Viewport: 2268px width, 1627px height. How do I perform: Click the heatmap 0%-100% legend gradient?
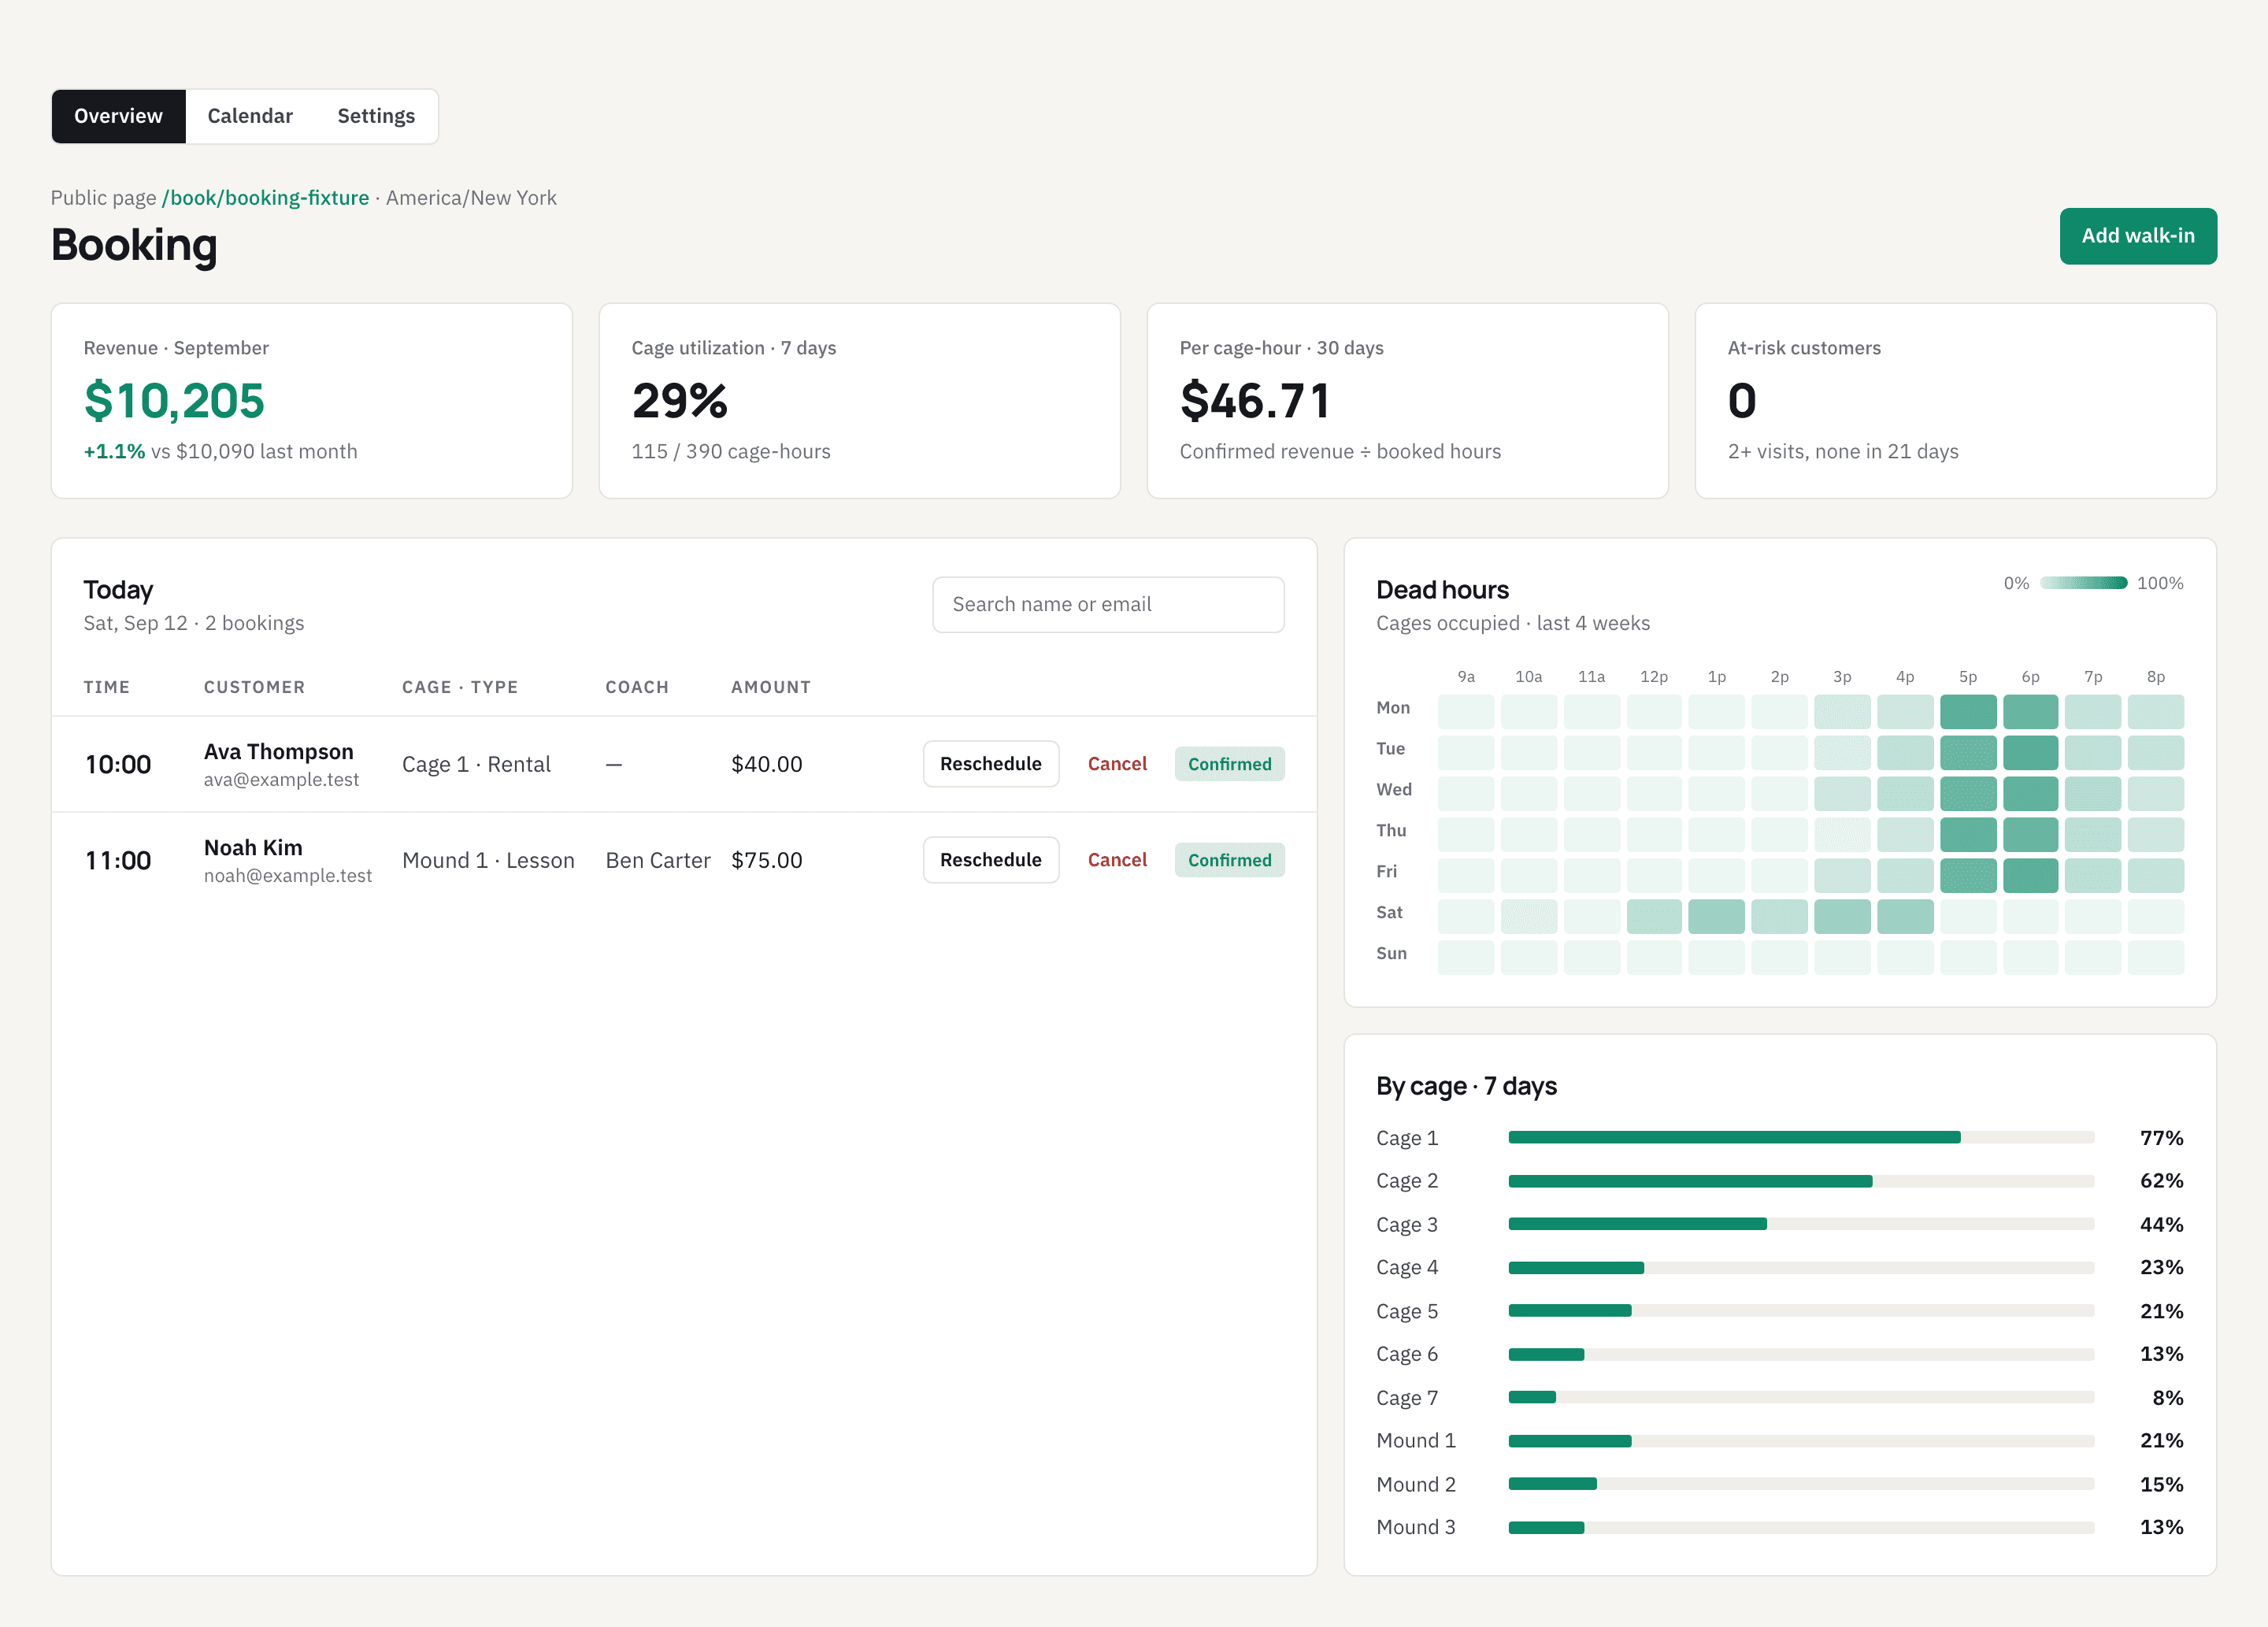[2083, 583]
